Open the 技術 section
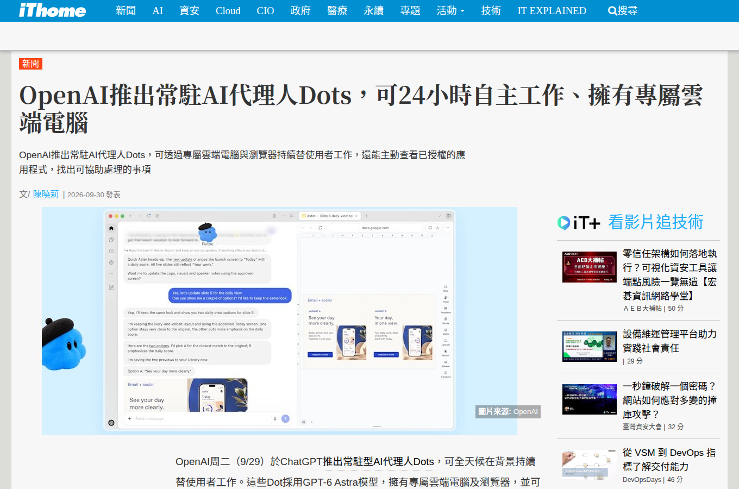The width and height of the screenshot is (739, 489). (x=491, y=11)
